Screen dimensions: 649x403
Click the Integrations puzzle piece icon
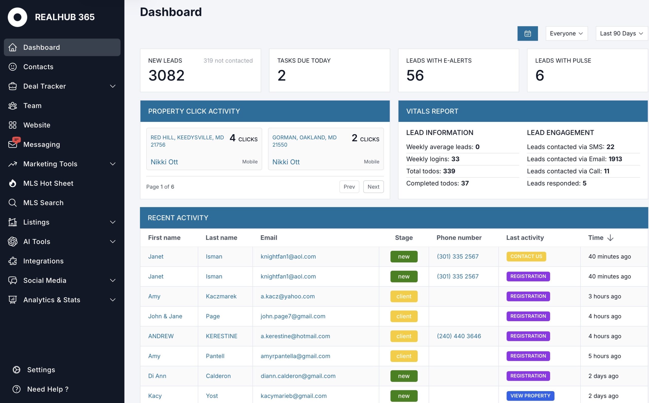[x=12, y=261]
